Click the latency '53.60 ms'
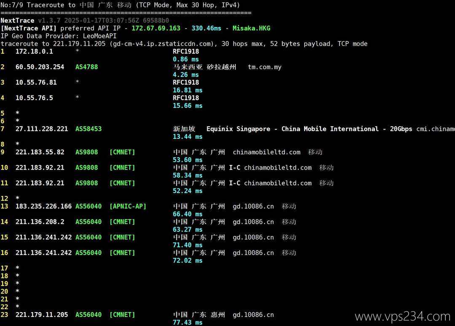The image size is (455, 326). click(187, 160)
